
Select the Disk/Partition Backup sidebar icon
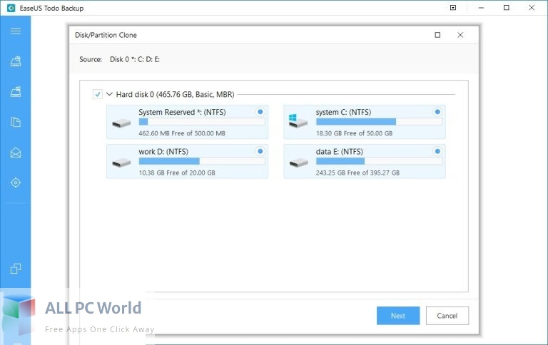pos(16,61)
